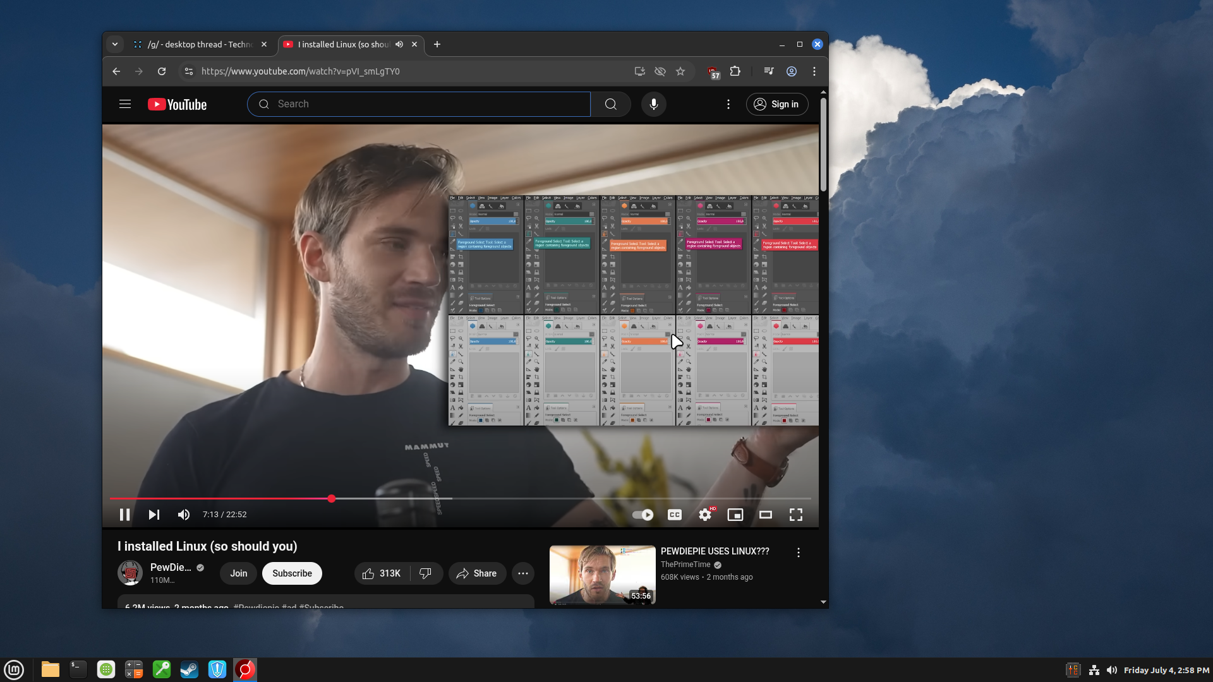Image resolution: width=1213 pixels, height=682 pixels.
Task: Mute the tab via speaker icon
Action: (x=399, y=44)
